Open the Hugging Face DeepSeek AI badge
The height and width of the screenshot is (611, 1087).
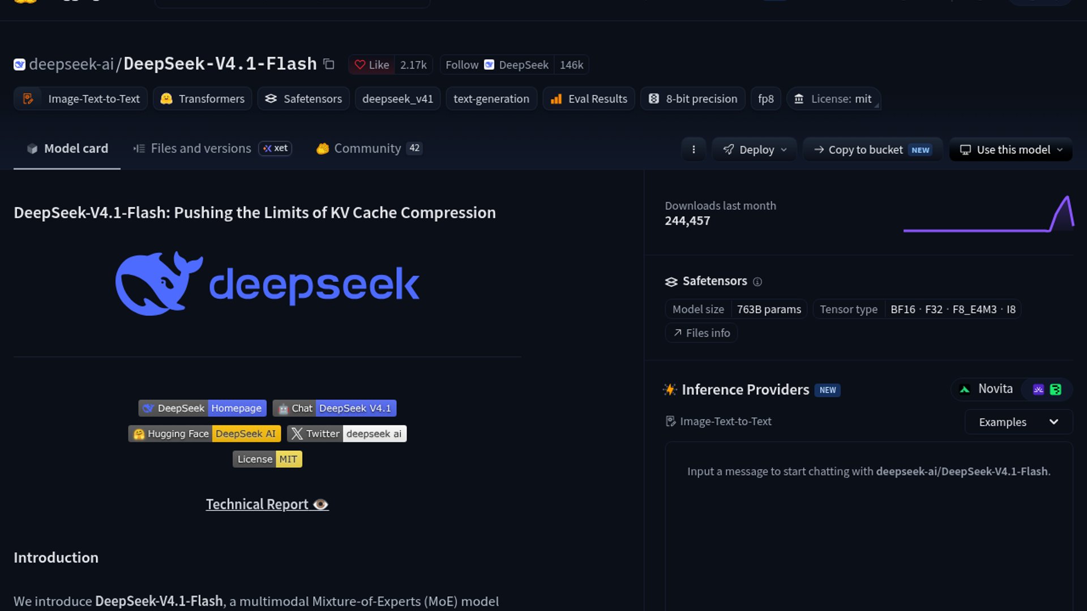coord(204,434)
